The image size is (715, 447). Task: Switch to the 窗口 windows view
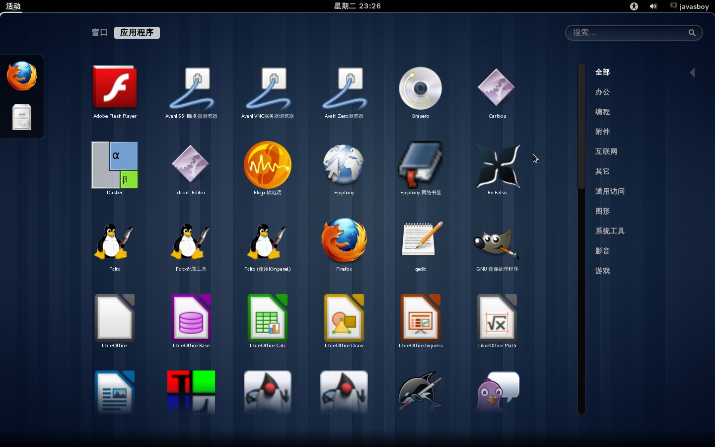(x=100, y=33)
